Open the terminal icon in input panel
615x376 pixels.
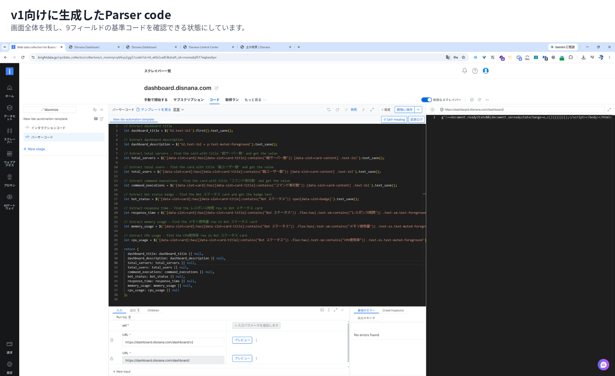(322, 310)
